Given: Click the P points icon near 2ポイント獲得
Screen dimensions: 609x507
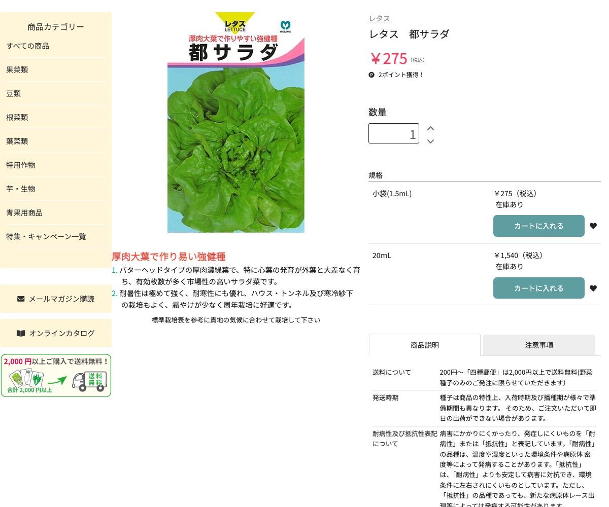Looking at the screenshot, I should [x=371, y=75].
